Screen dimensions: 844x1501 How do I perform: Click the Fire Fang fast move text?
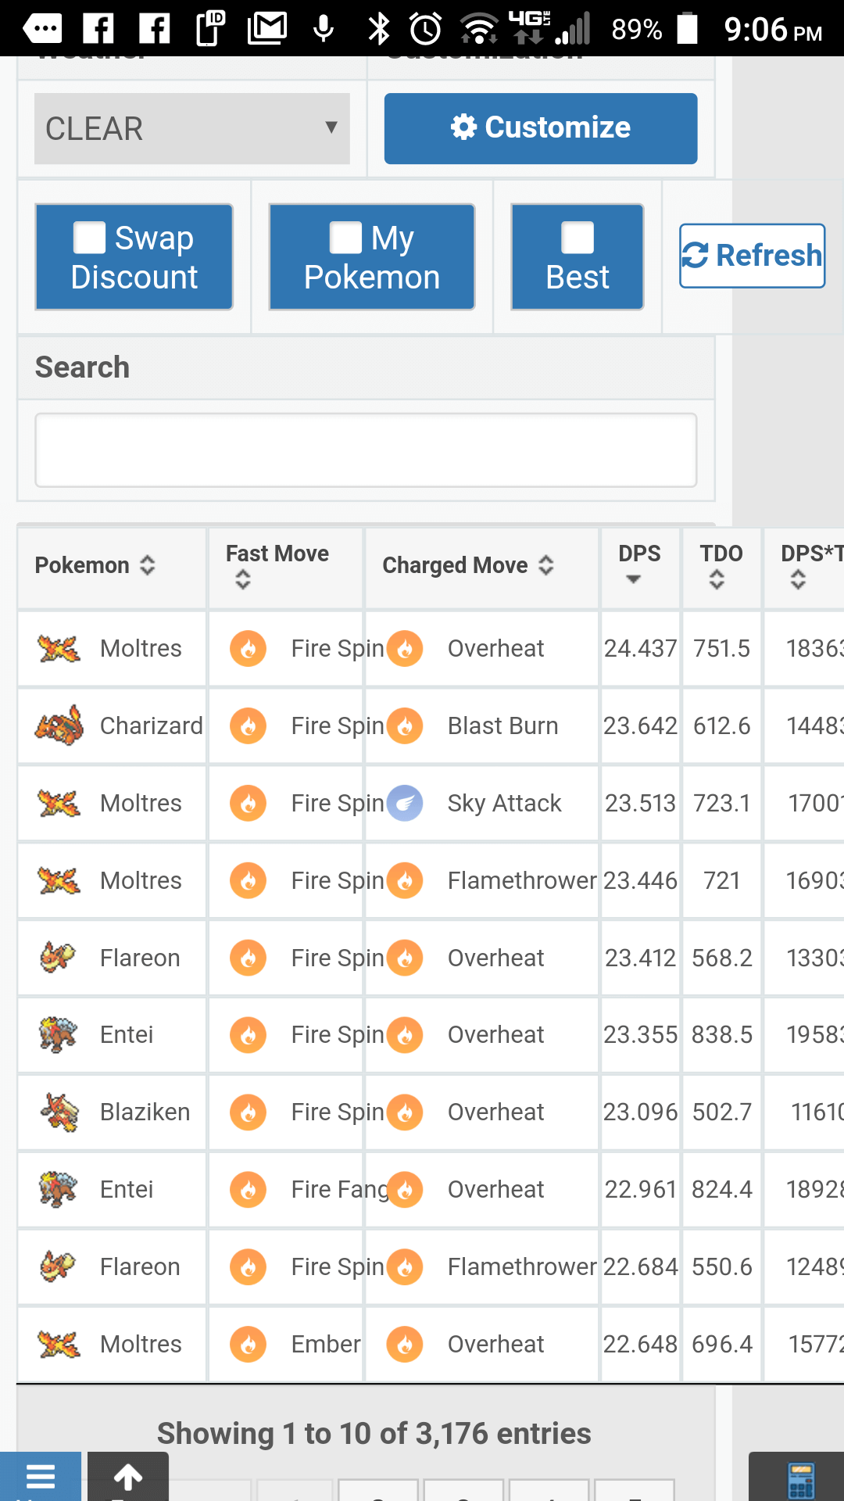[x=340, y=1189]
